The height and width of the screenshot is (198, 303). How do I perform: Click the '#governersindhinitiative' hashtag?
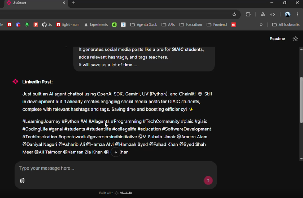pyautogui.click(x=112, y=137)
